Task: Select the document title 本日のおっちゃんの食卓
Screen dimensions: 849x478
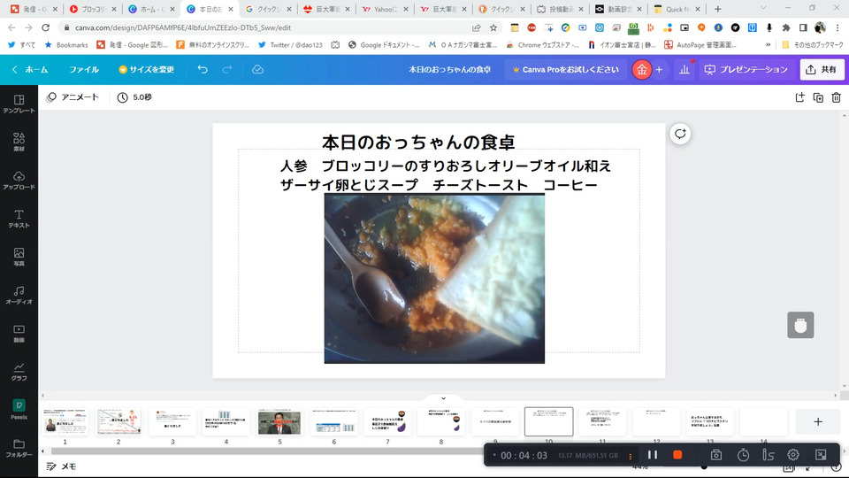Action: [449, 69]
